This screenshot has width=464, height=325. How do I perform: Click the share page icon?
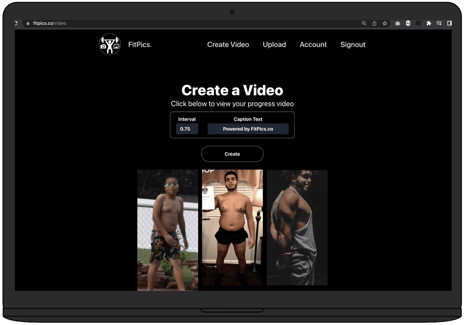[374, 23]
